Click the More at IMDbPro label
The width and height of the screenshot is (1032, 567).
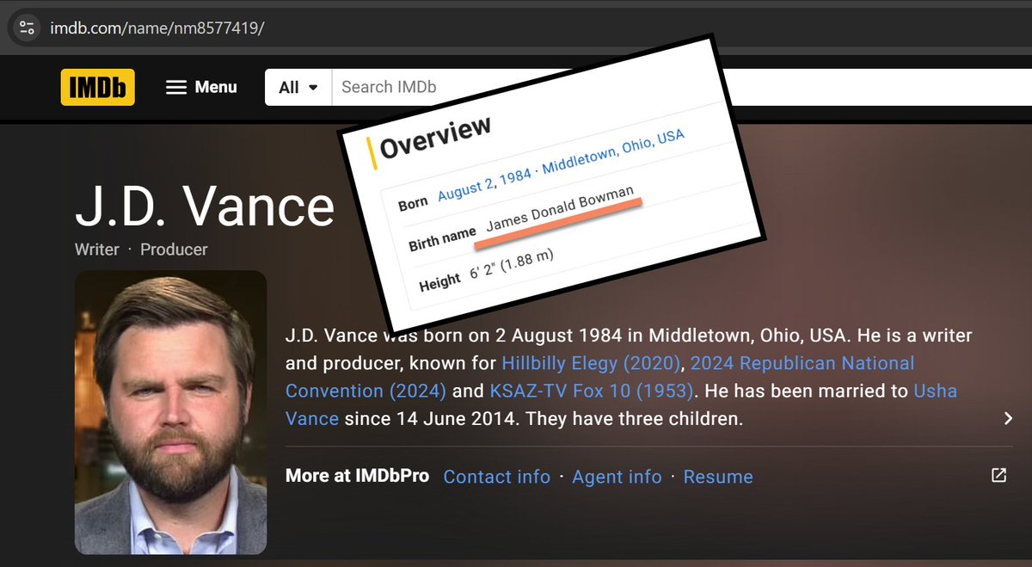(357, 476)
